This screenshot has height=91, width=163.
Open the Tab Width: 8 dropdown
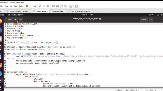click(132, 90)
